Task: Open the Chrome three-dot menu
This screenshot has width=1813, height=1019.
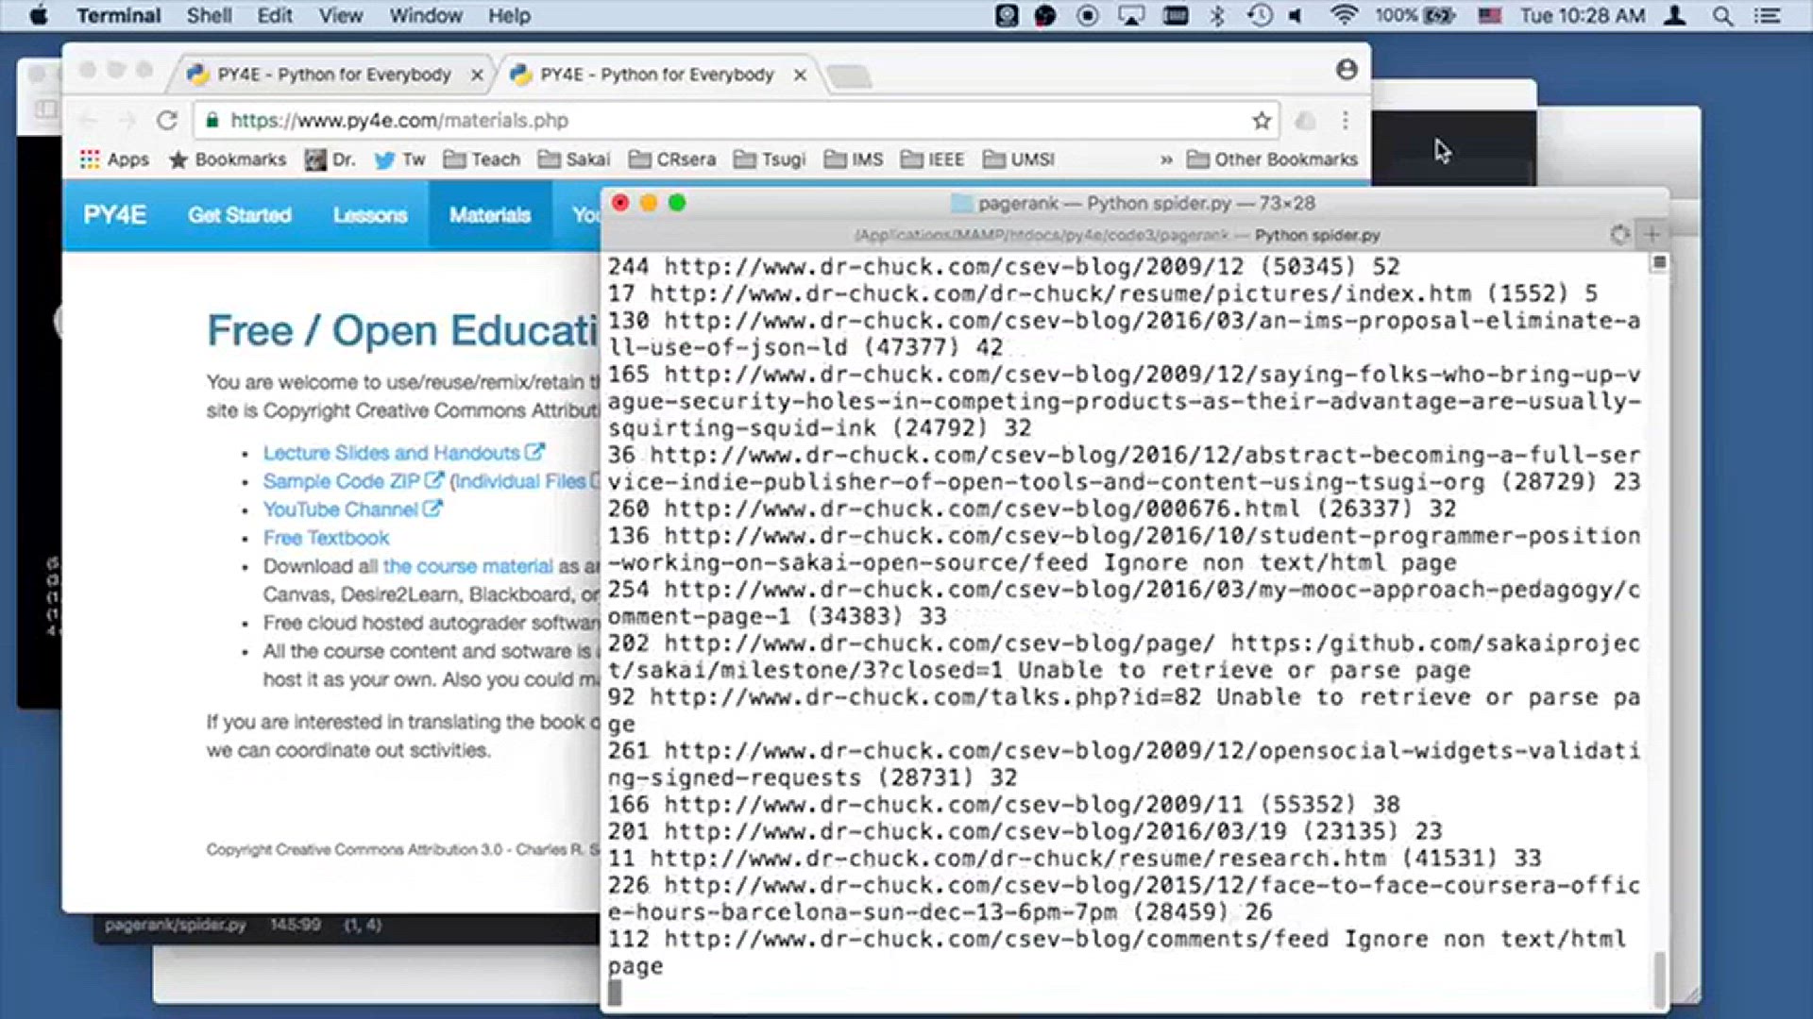Action: (x=1346, y=120)
